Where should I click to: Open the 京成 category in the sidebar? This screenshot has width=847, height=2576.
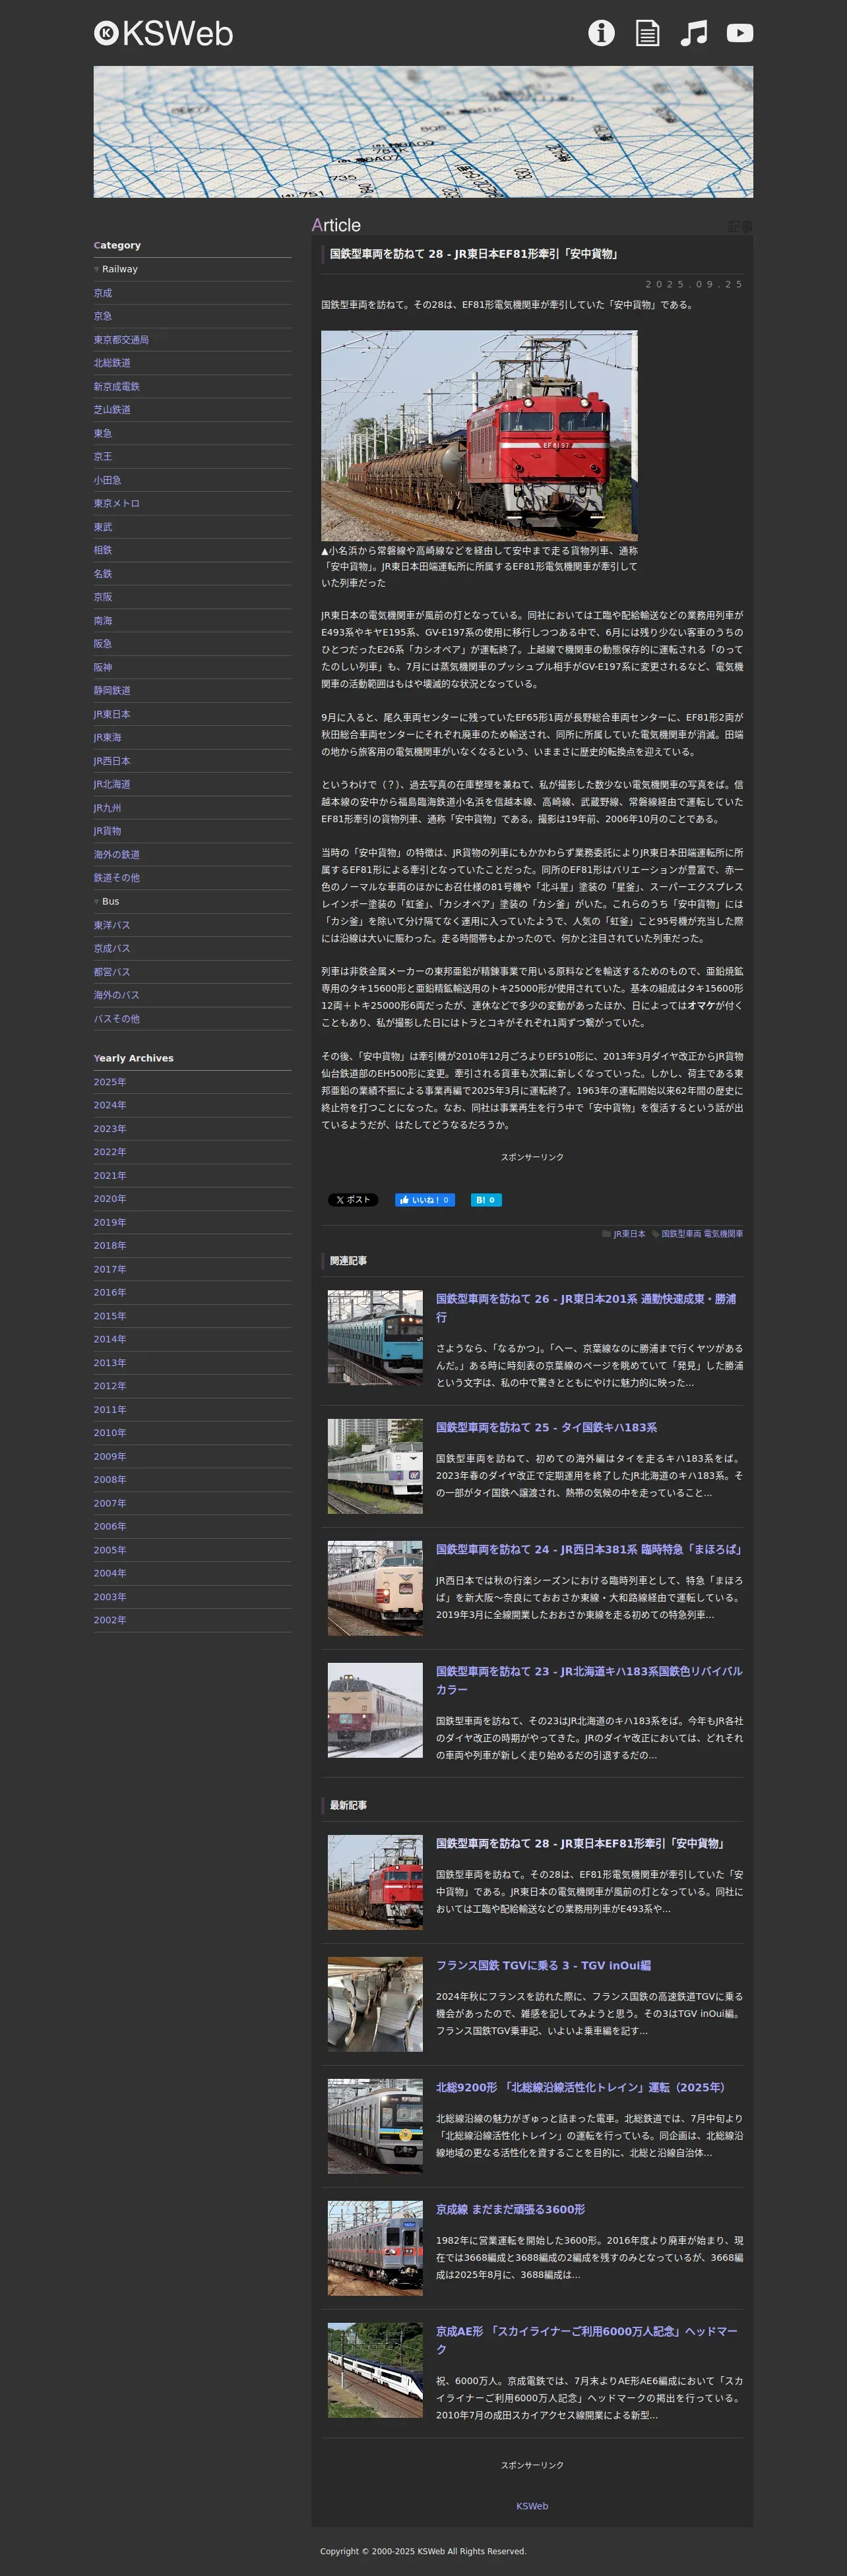103,293
